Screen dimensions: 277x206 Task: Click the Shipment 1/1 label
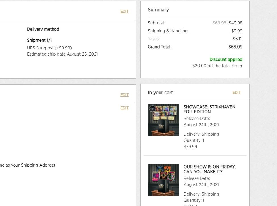tap(39, 40)
